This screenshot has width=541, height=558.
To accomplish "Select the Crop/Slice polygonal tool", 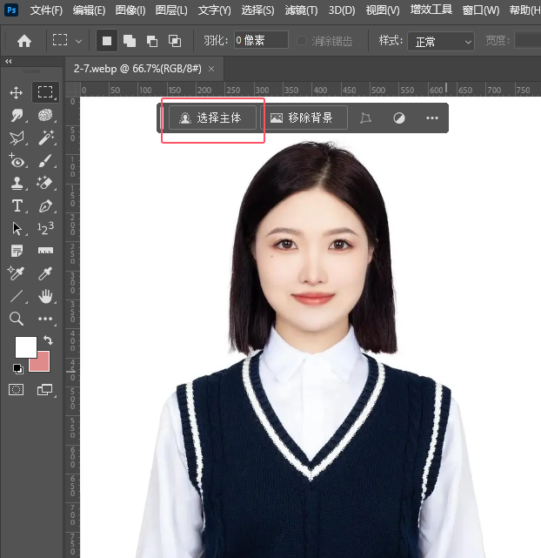I will (17, 138).
